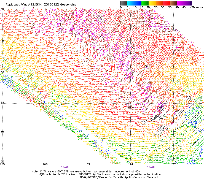This screenshot has height=179, width=204.
Task: Click the '45' tick label under color bar
Action: pos(184,7)
